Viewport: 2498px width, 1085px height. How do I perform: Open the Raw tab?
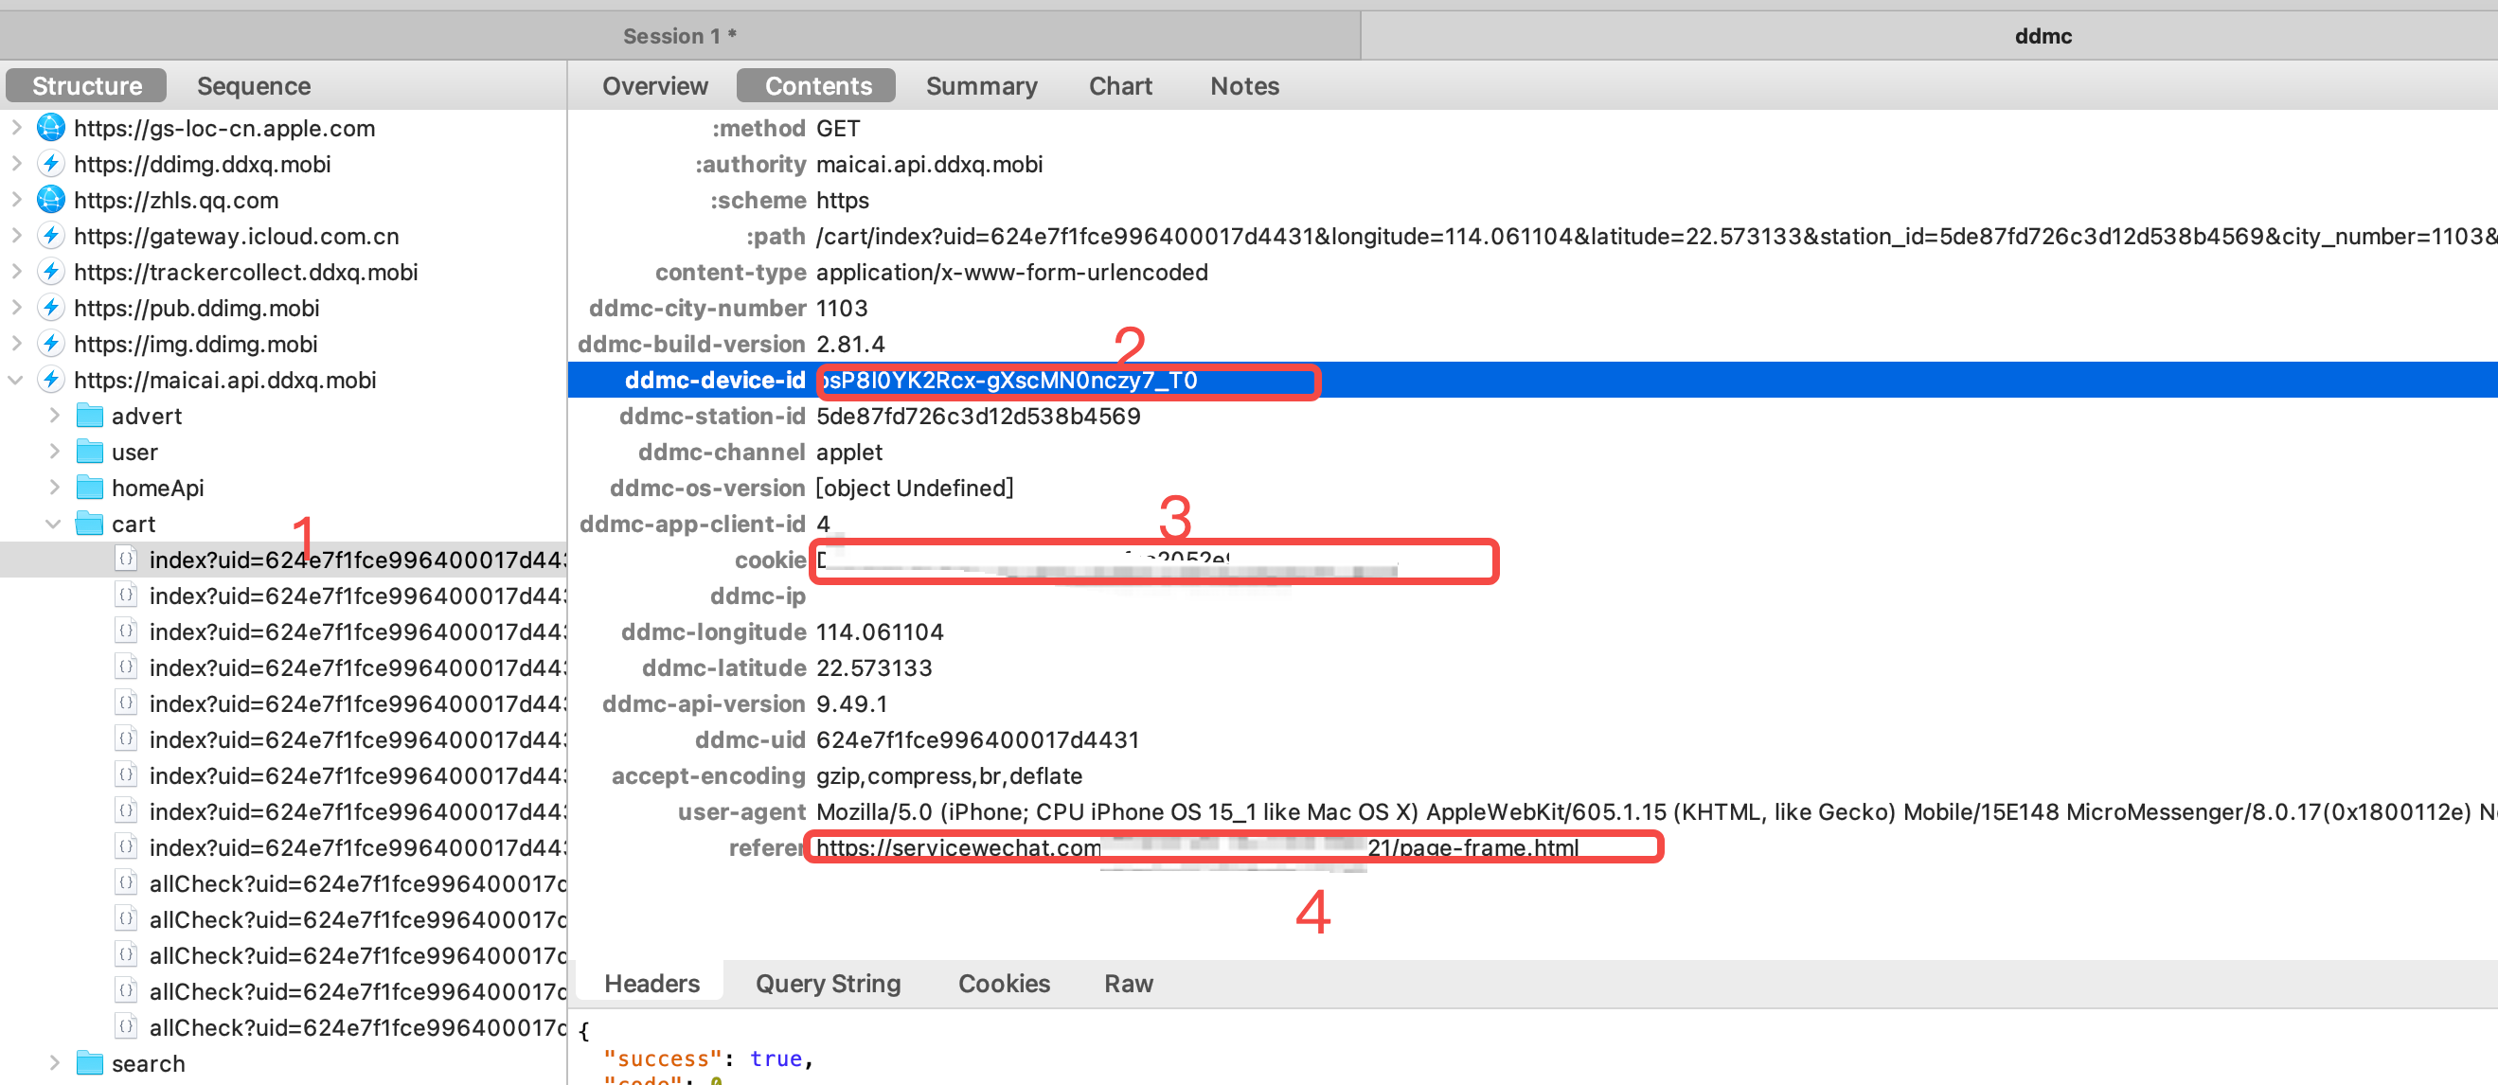tap(1128, 983)
